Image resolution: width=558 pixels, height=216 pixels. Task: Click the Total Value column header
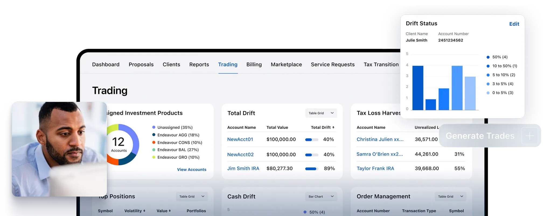click(x=277, y=127)
